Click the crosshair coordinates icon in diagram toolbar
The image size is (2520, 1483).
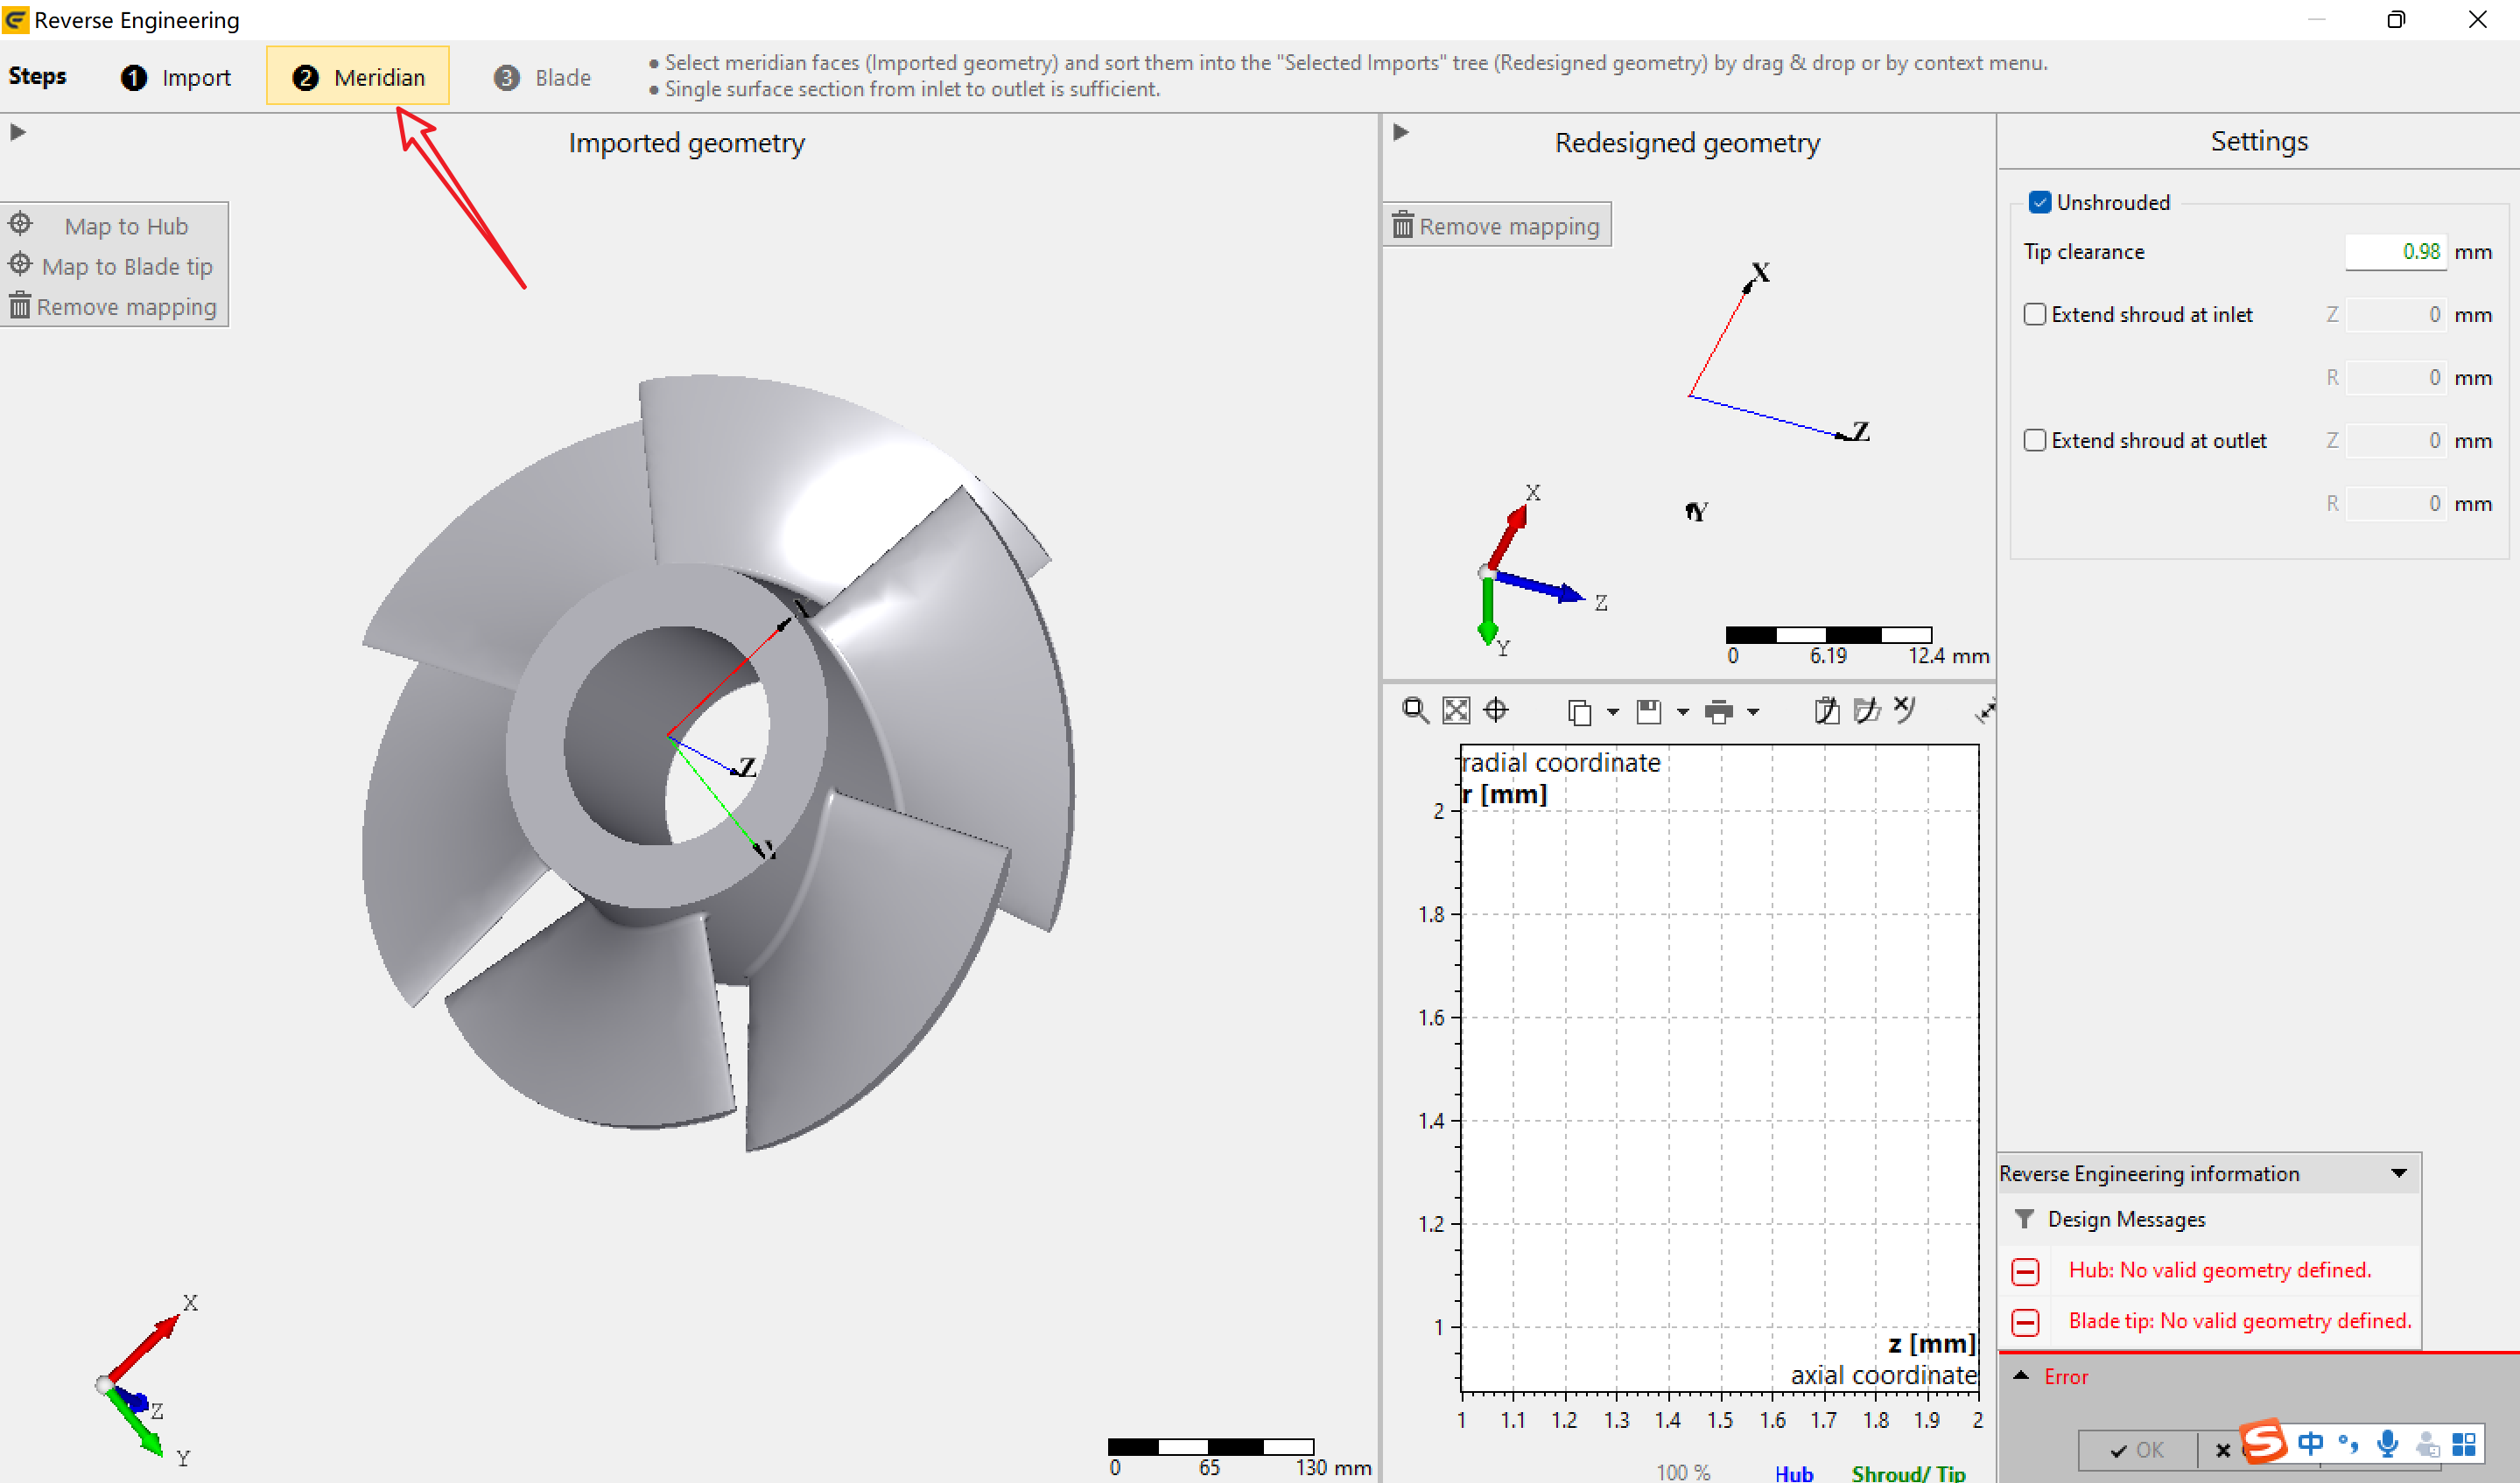(x=1496, y=710)
